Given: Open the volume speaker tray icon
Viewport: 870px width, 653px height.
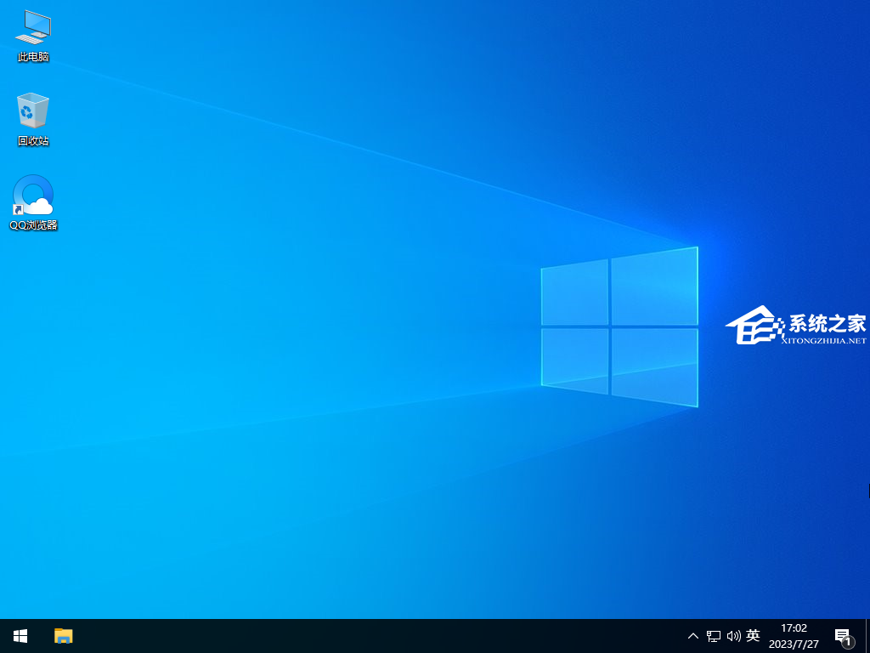Looking at the screenshot, I should pyautogui.click(x=733, y=636).
